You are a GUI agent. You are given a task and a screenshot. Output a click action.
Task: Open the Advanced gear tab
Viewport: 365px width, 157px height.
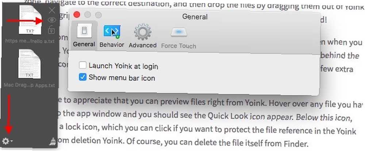(x=142, y=35)
